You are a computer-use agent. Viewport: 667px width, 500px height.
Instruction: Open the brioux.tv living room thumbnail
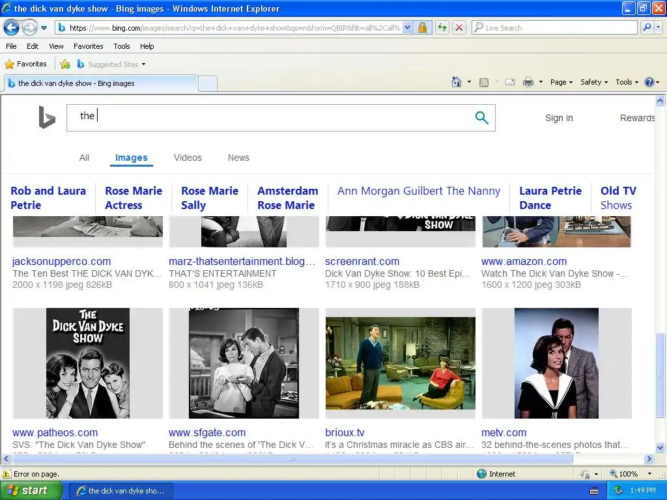coord(401,363)
